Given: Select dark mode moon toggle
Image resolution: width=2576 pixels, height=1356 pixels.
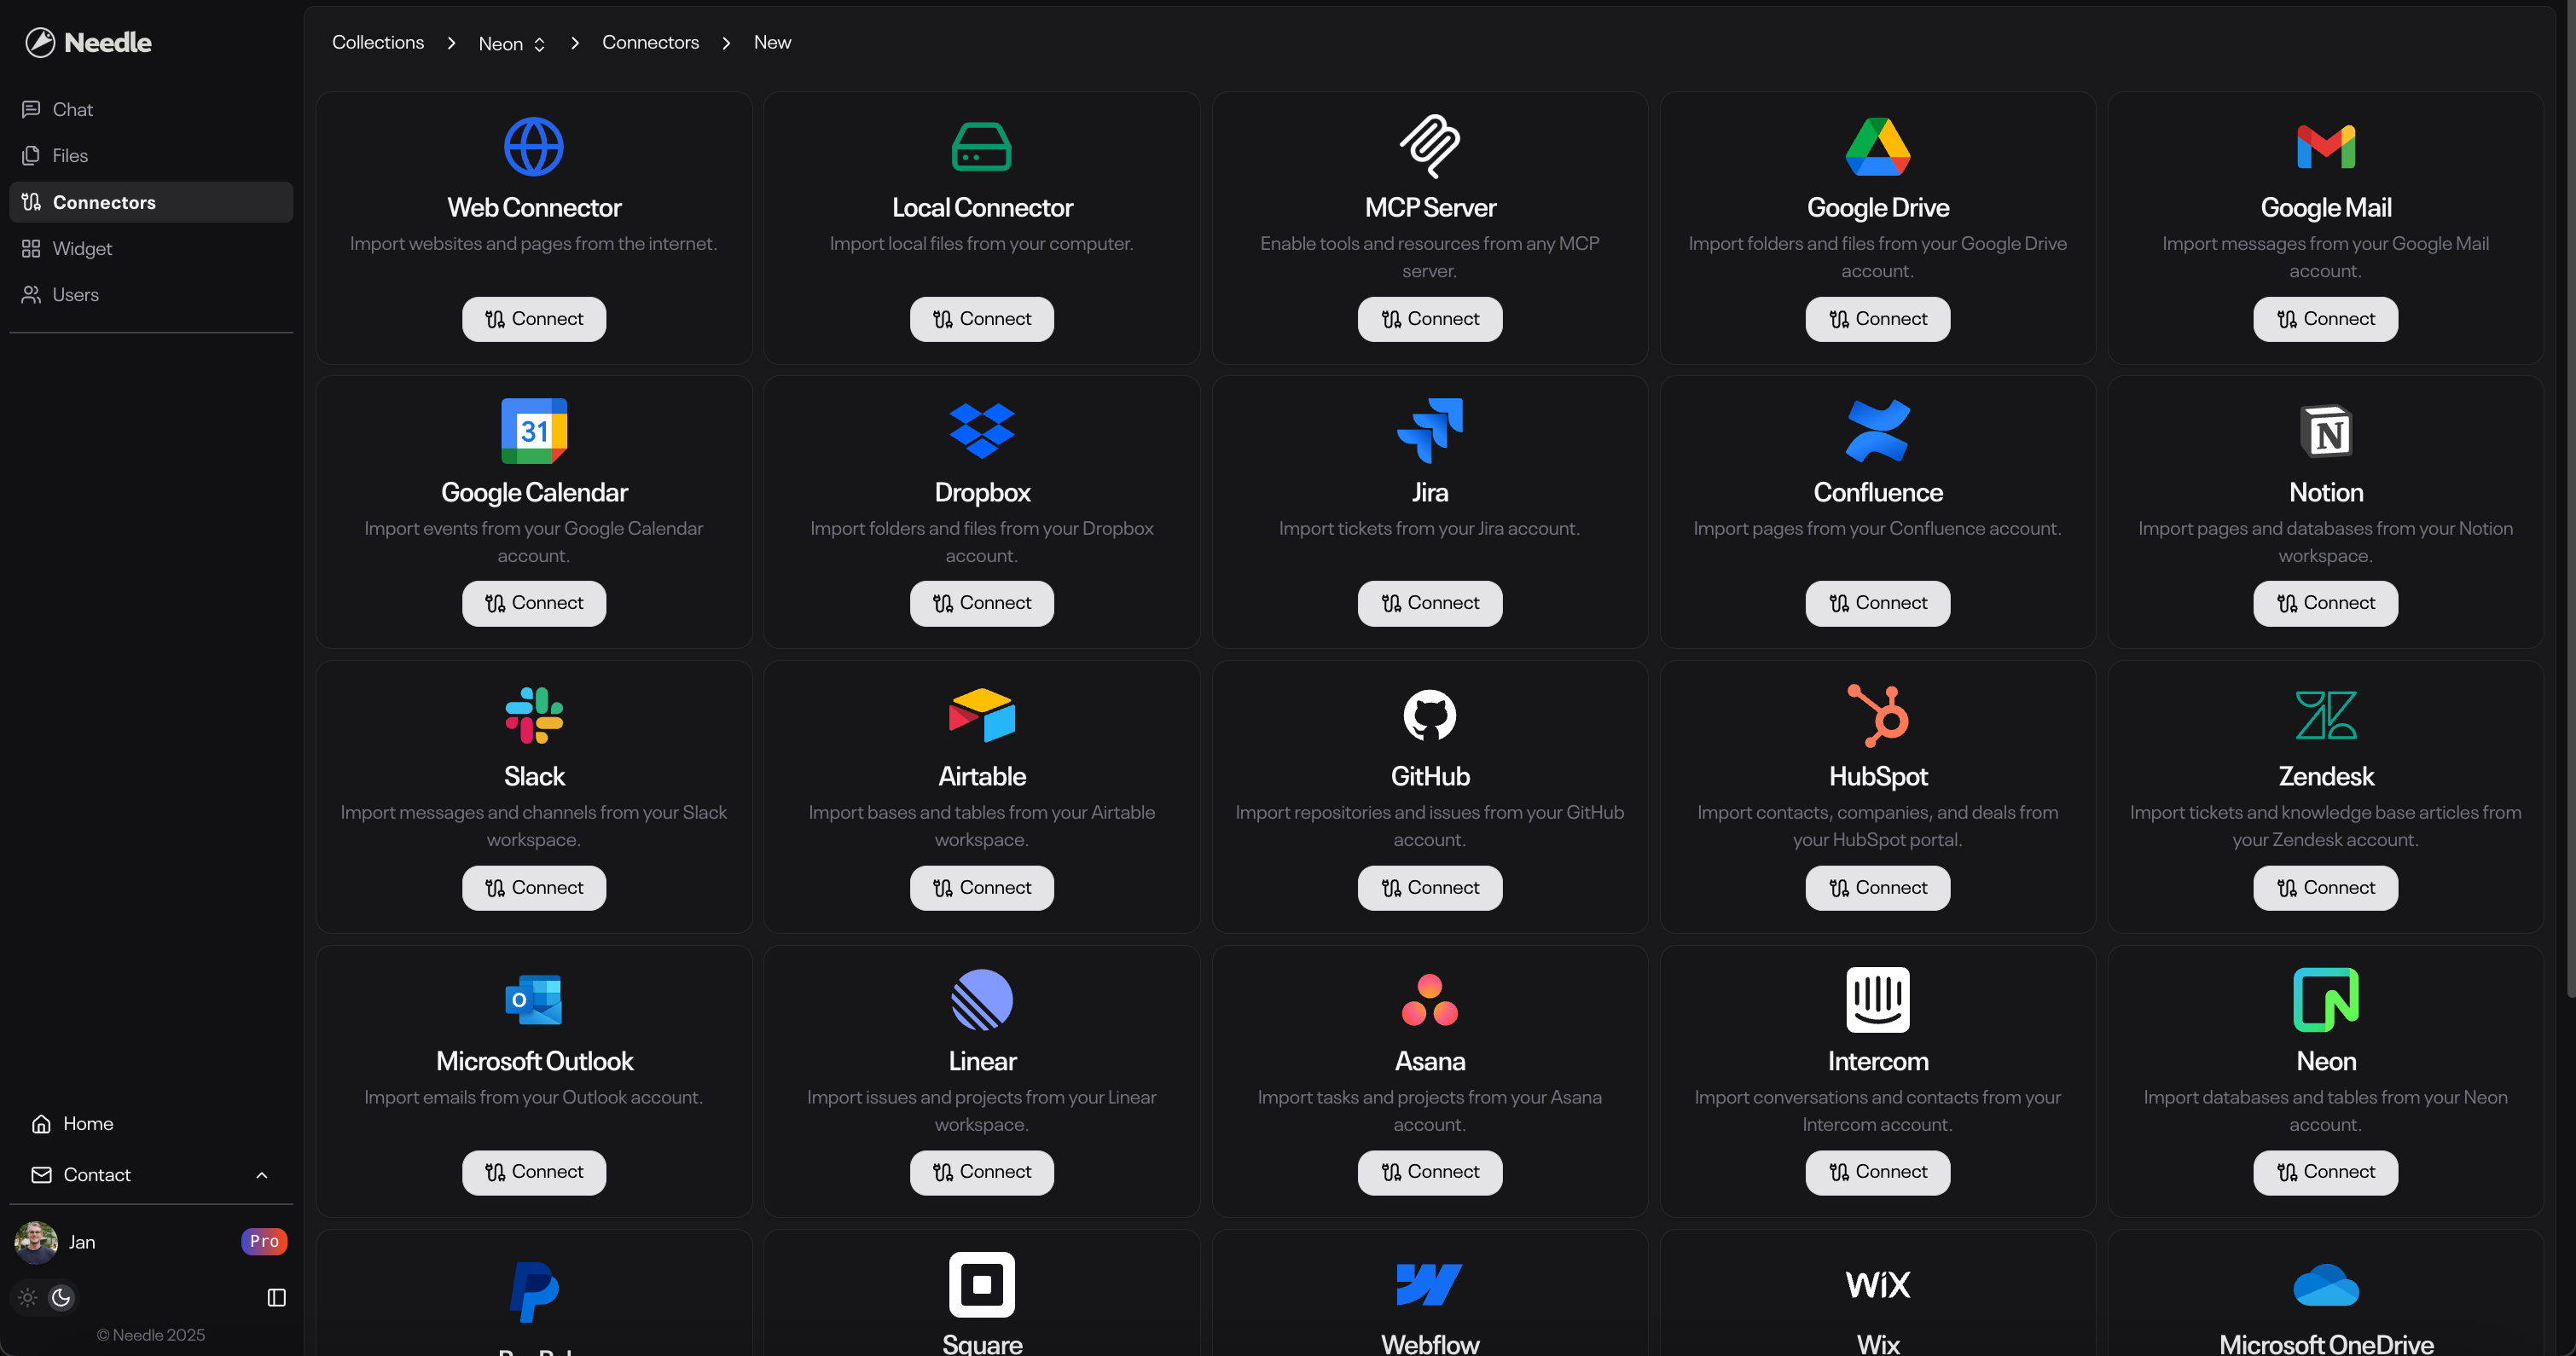Looking at the screenshot, I should [x=61, y=1297].
